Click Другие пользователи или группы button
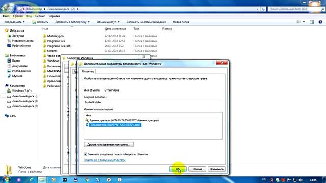Screen dimensions: 326x183 pyautogui.click(x=108, y=144)
